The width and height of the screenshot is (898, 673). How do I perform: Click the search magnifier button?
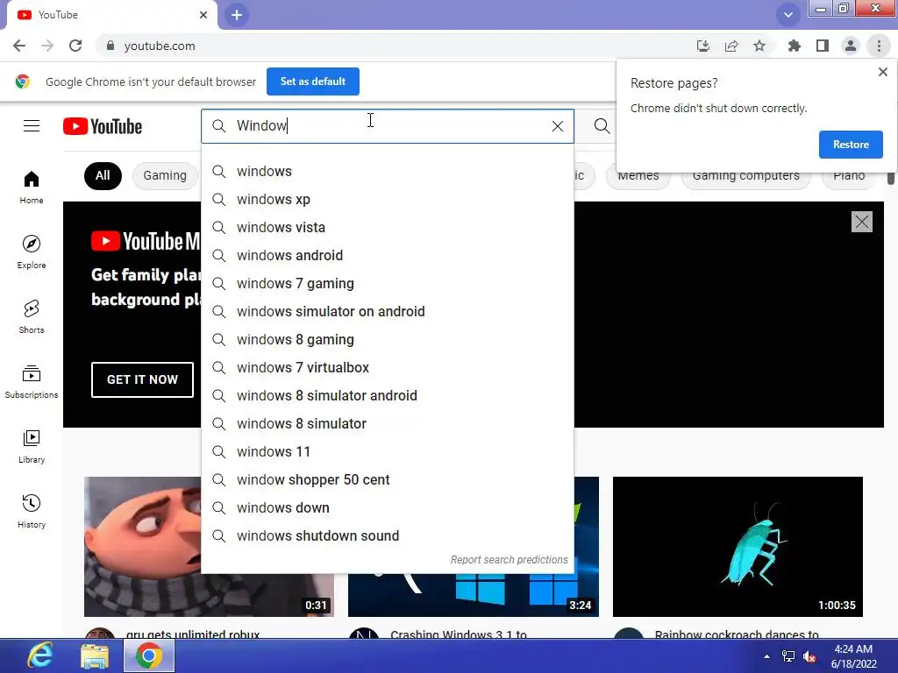[x=602, y=126]
